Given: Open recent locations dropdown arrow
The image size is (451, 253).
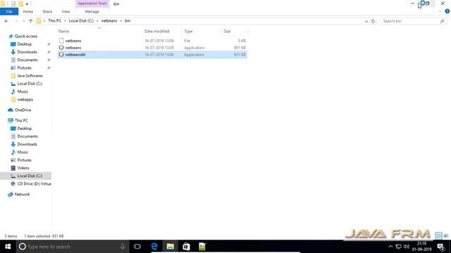Looking at the screenshot, I should (x=23, y=21).
